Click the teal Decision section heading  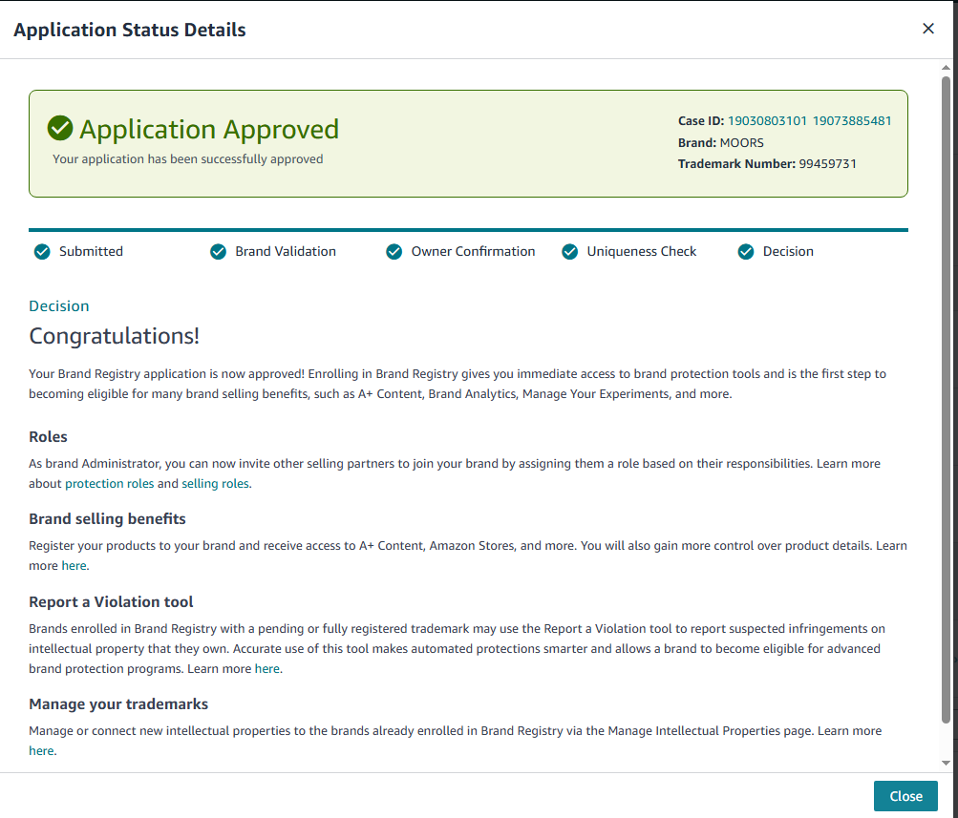[59, 306]
